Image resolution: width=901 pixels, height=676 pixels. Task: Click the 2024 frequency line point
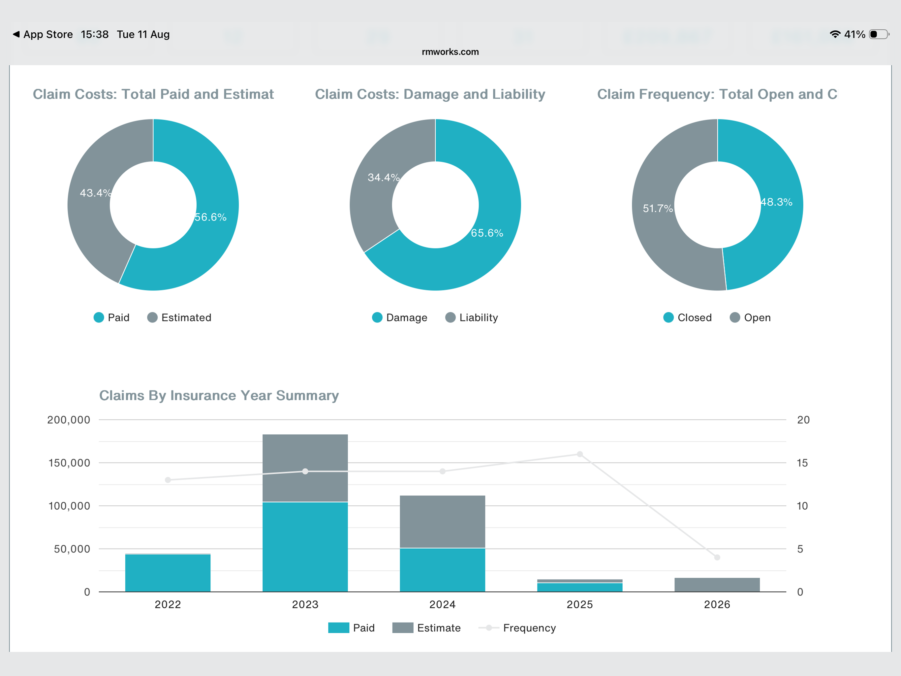(x=442, y=471)
